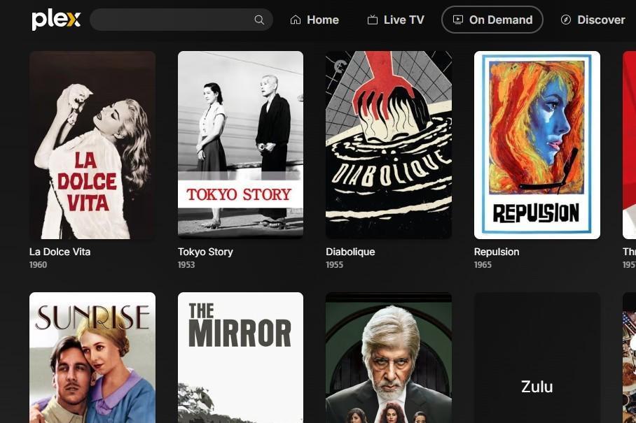Image resolution: width=636 pixels, height=423 pixels.
Task: Open the La Dolce Vita poster
Action: click(x=92, y=145)
